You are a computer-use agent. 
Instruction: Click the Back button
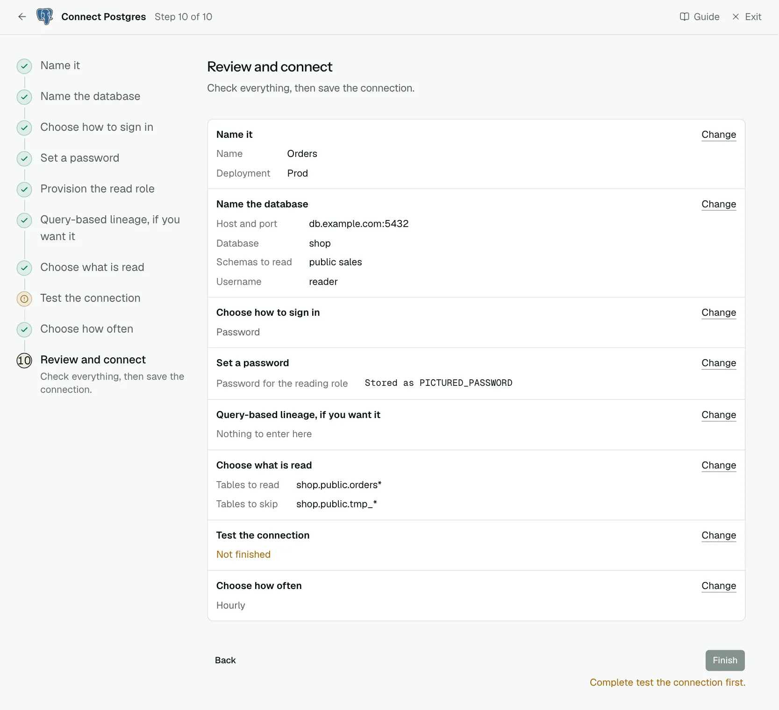(225, 660)
